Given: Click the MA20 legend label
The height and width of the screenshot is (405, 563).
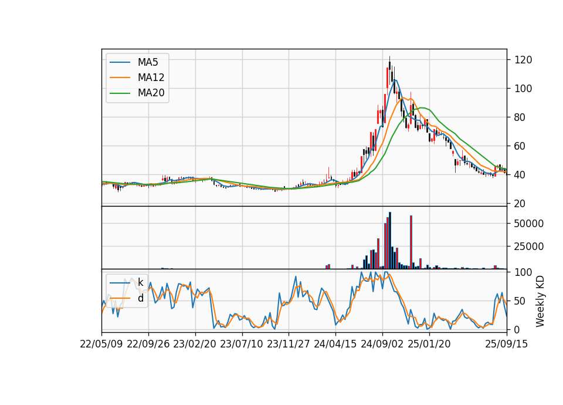Looking at the screenshot, I should [x=151, y=93].
